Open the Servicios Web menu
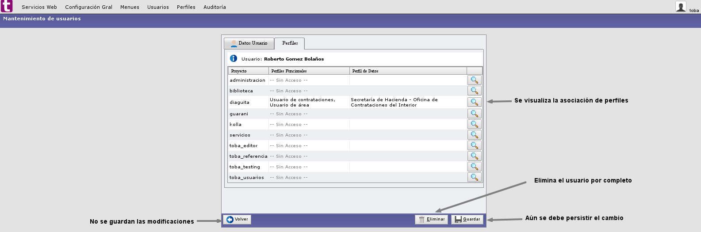701x232 pixels. point(39,7)
